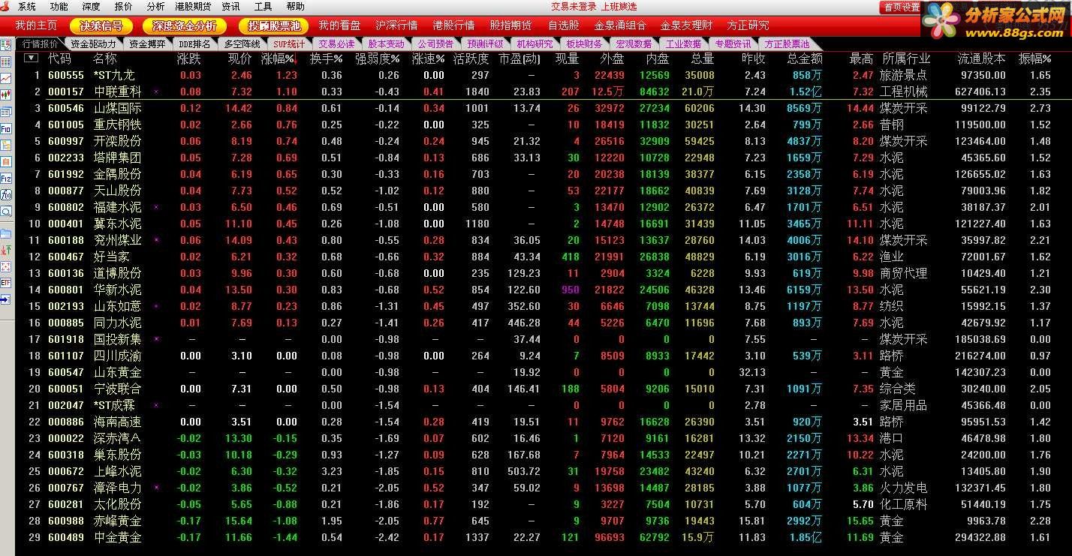Screen dimensions: 1072x556
Task: Sort by the 涨幅% column header
Action: [279, 59]
